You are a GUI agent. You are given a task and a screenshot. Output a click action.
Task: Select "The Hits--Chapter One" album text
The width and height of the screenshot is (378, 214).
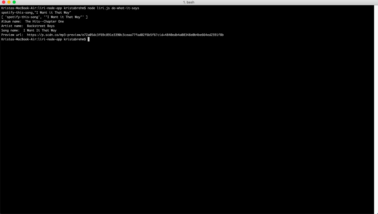click(44, 21)
